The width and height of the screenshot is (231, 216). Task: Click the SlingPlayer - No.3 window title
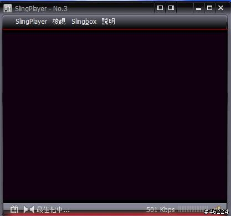click(41, 9)
